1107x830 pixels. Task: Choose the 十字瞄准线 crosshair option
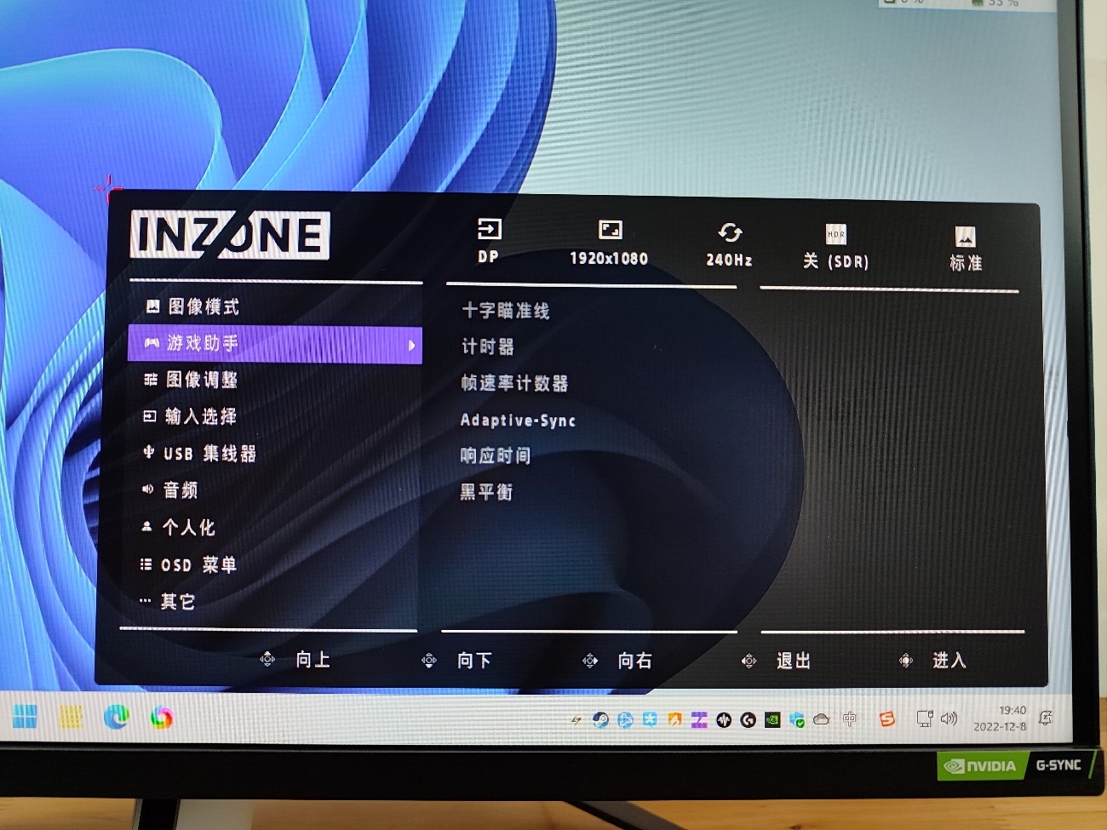(506, 311)
